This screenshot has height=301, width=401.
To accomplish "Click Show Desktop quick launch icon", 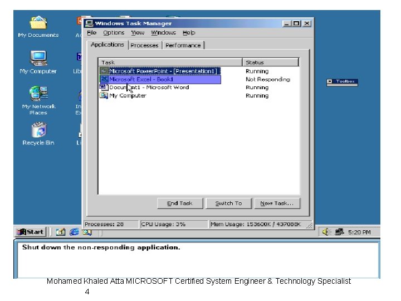I will (x=61, y=232).
